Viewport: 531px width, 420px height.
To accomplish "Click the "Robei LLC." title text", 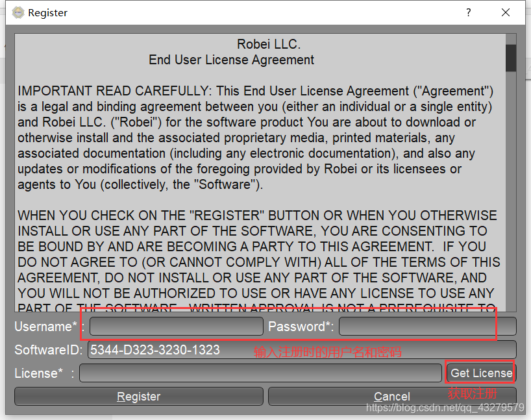I will point(269,44).
